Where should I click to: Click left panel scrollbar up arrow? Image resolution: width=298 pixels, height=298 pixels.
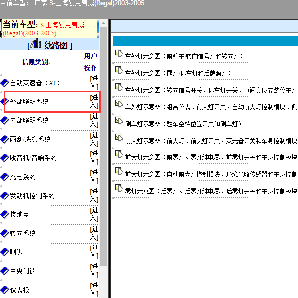103,23
